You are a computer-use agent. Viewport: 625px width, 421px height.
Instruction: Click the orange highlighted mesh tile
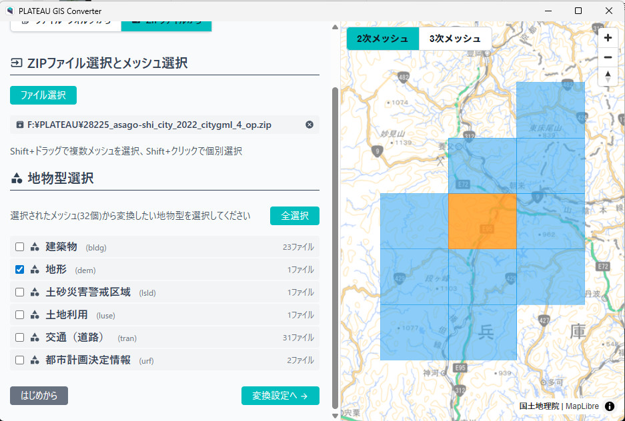point(482,221)
